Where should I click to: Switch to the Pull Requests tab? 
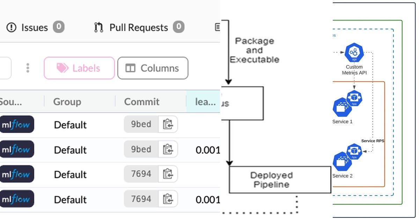(x=139, y=27)
